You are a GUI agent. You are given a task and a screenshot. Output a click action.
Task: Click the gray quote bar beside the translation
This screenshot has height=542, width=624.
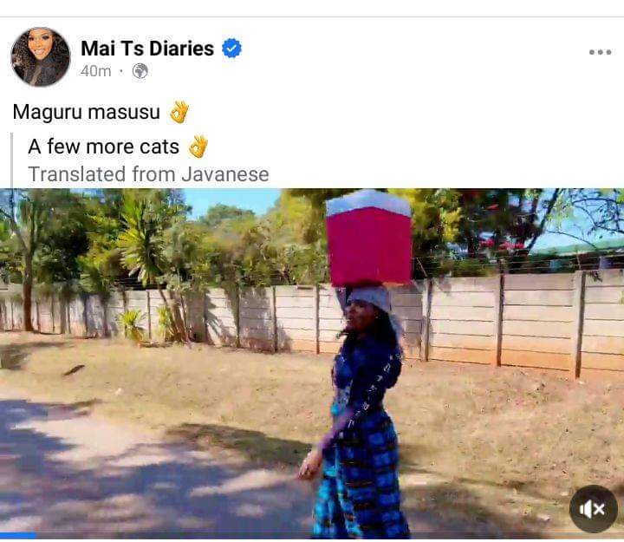[12, 160]
